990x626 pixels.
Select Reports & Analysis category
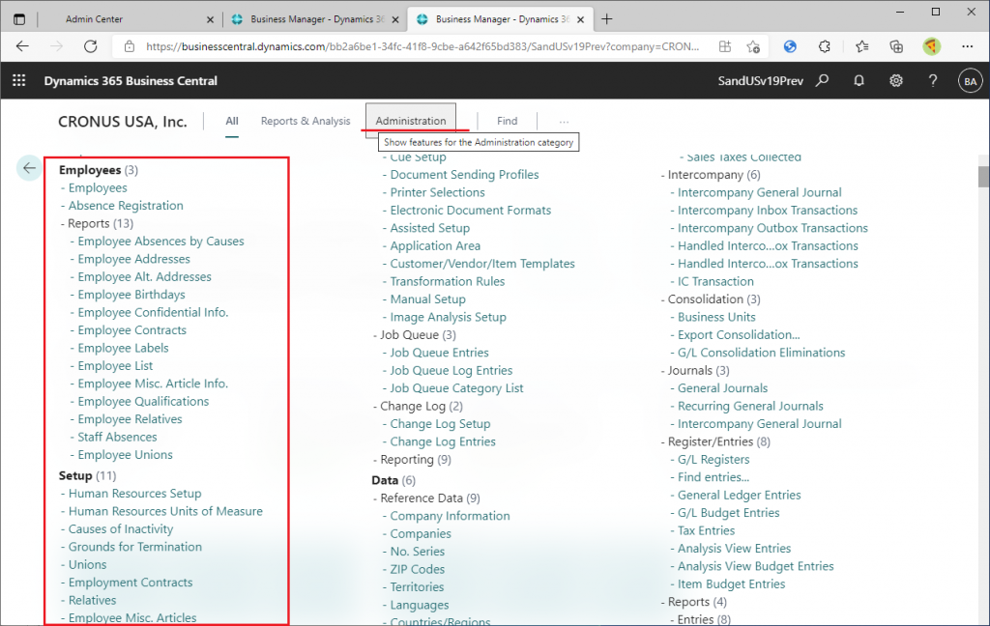(x=306, y=121)
